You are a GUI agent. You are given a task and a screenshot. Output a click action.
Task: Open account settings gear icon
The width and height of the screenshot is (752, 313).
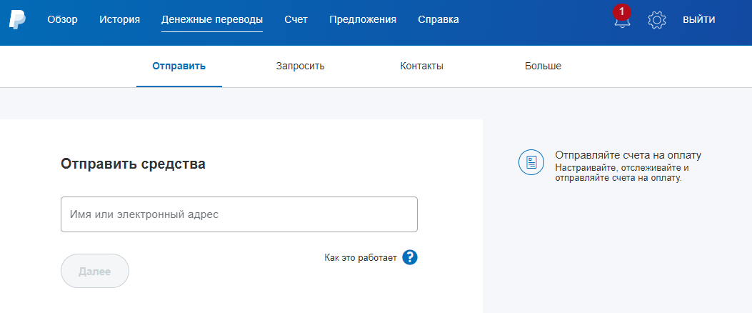pyautogui.click(x=656, y=20)
